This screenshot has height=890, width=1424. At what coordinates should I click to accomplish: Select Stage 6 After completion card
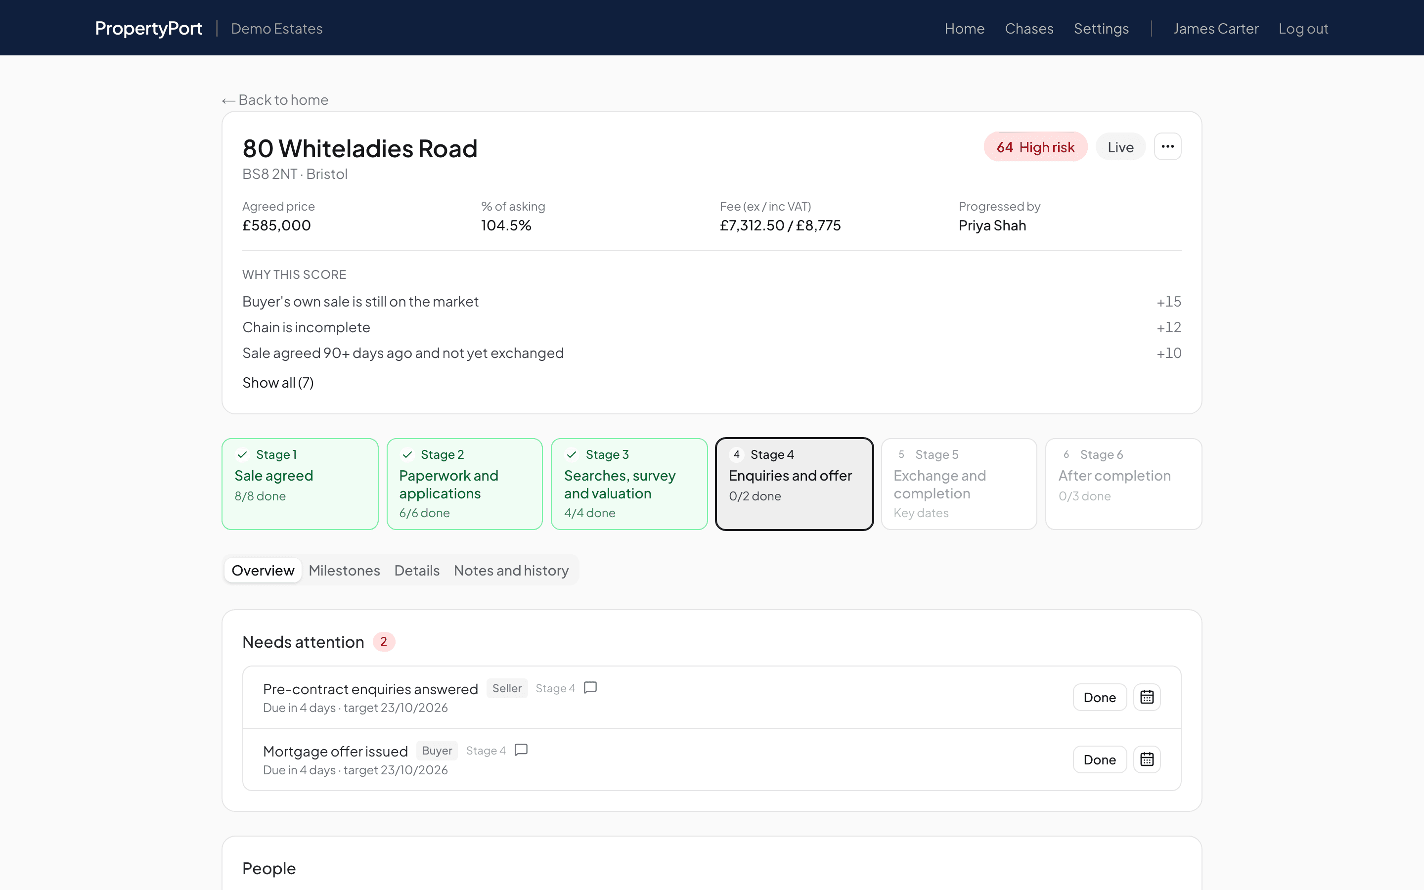click(1123, 484)
